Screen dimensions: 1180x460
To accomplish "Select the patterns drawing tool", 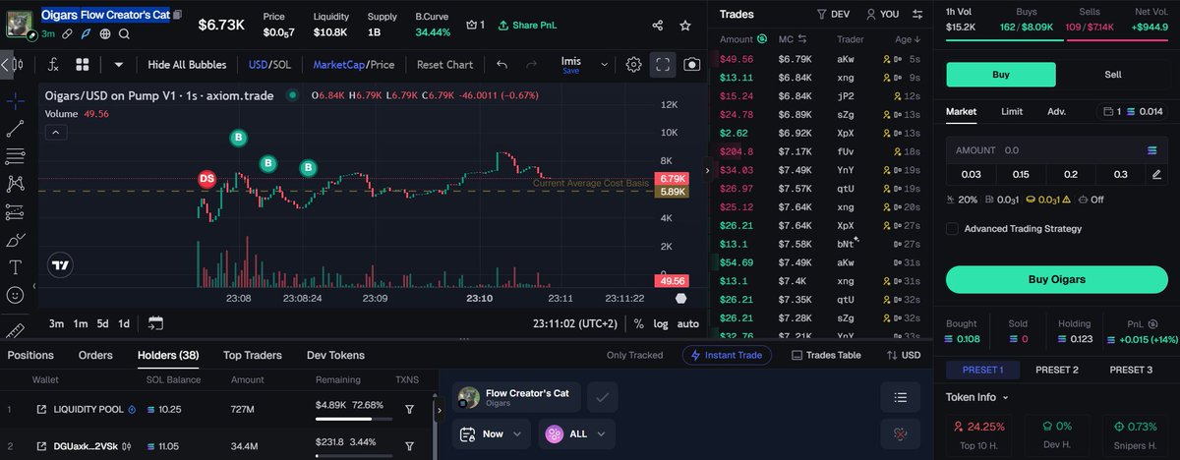I will click(16, 183).
